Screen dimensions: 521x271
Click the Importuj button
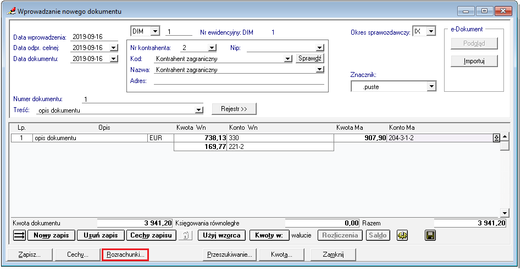click(474, 61)
